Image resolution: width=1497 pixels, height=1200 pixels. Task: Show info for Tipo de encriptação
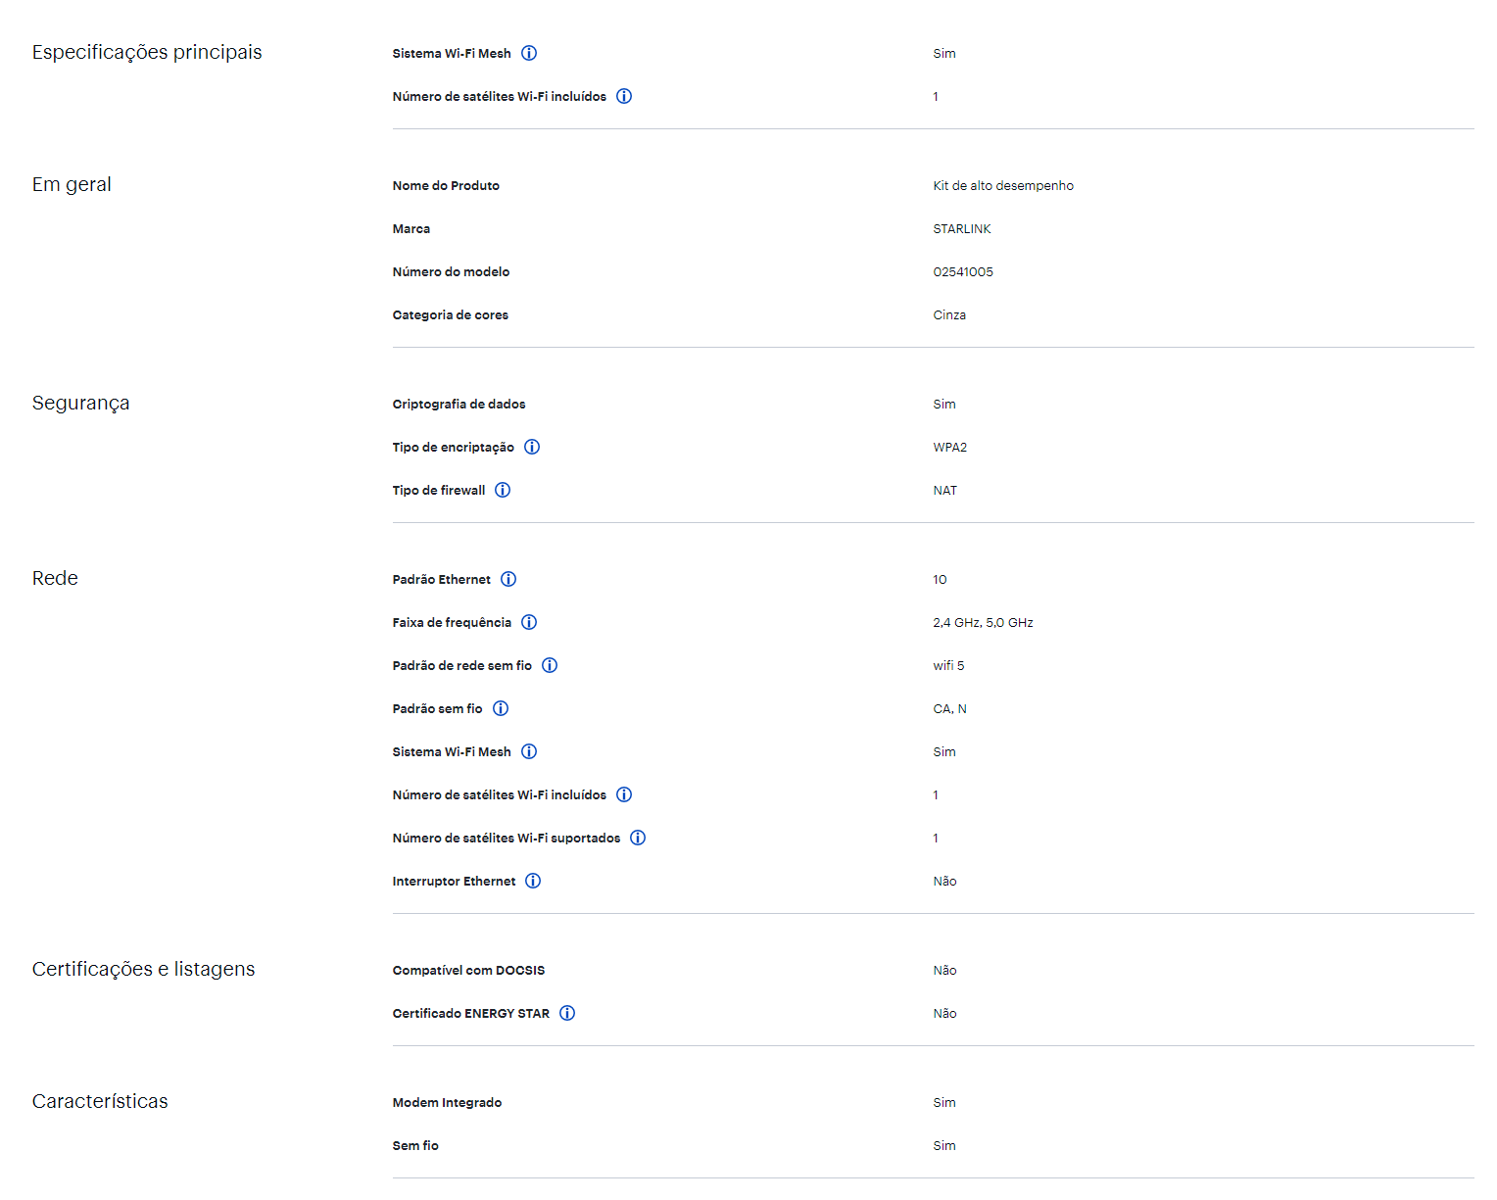tap(532, 447)
